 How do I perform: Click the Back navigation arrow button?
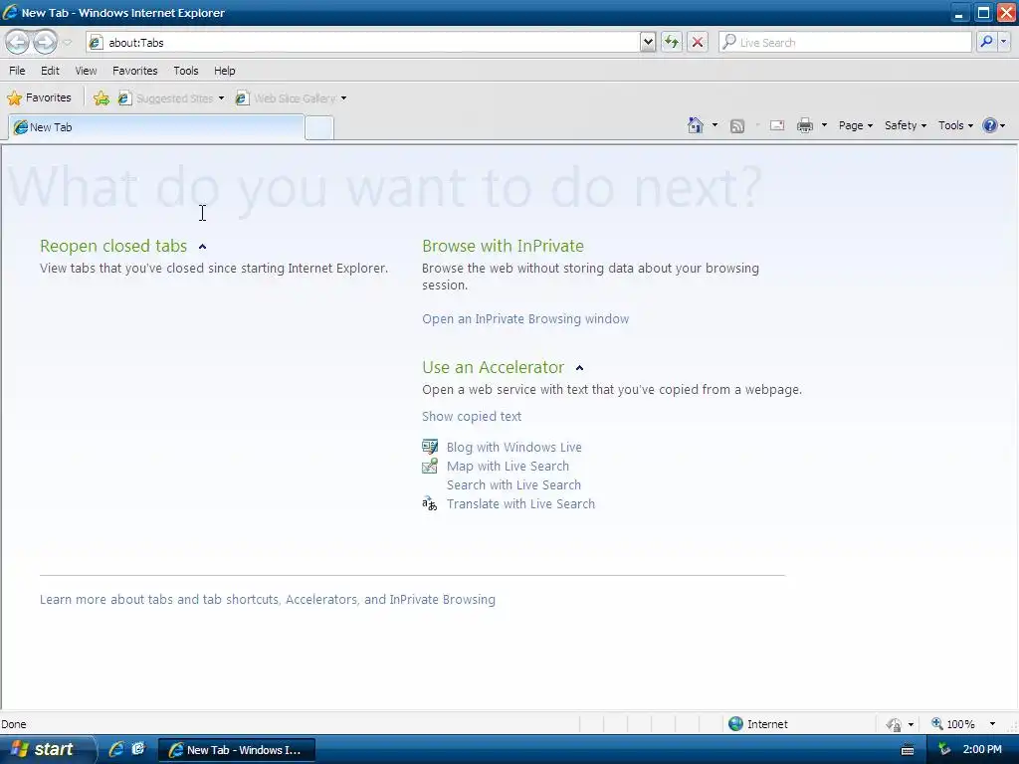[x=18, y=42]
